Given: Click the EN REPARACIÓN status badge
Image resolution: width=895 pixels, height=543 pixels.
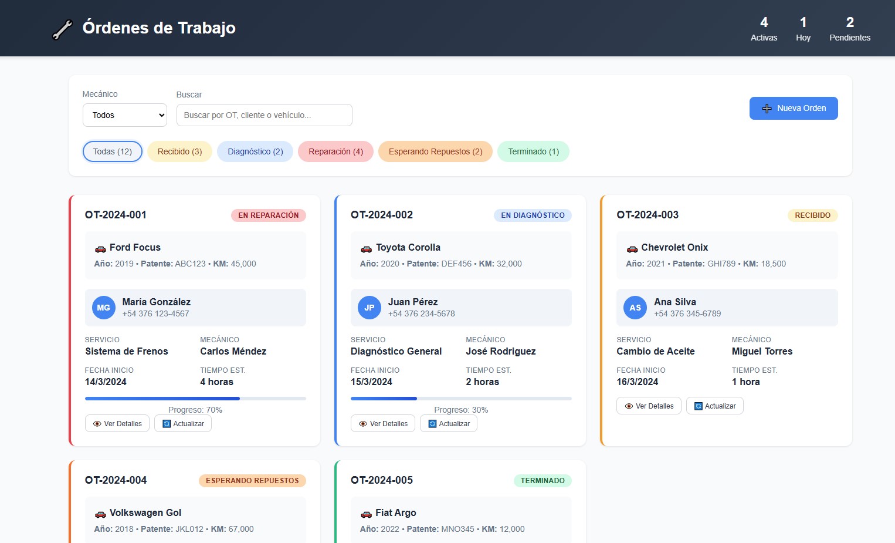Looking at the screenshot, I should (269, 215).
